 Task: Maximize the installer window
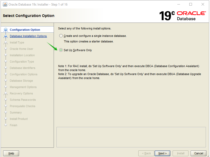191,4
